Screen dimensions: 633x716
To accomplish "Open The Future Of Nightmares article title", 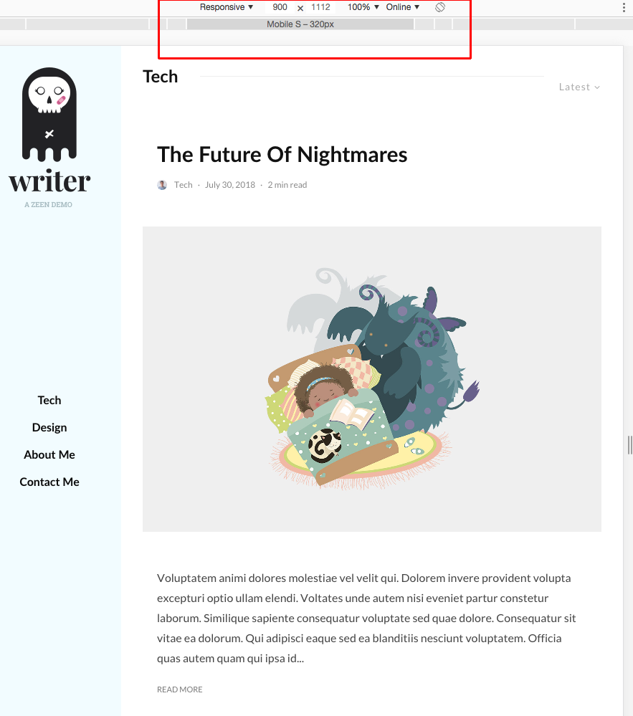I will point(282,155).
